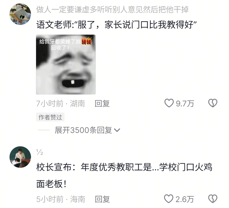
Task: Open the ½ username profile
Action: coord(40,152)
